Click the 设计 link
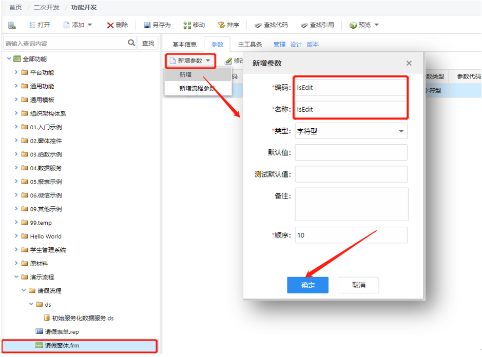The image size is (482, 357). pos(296,45)
